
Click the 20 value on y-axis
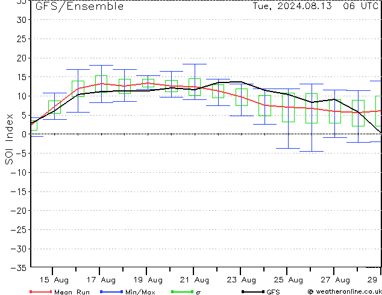coord(21,58)
